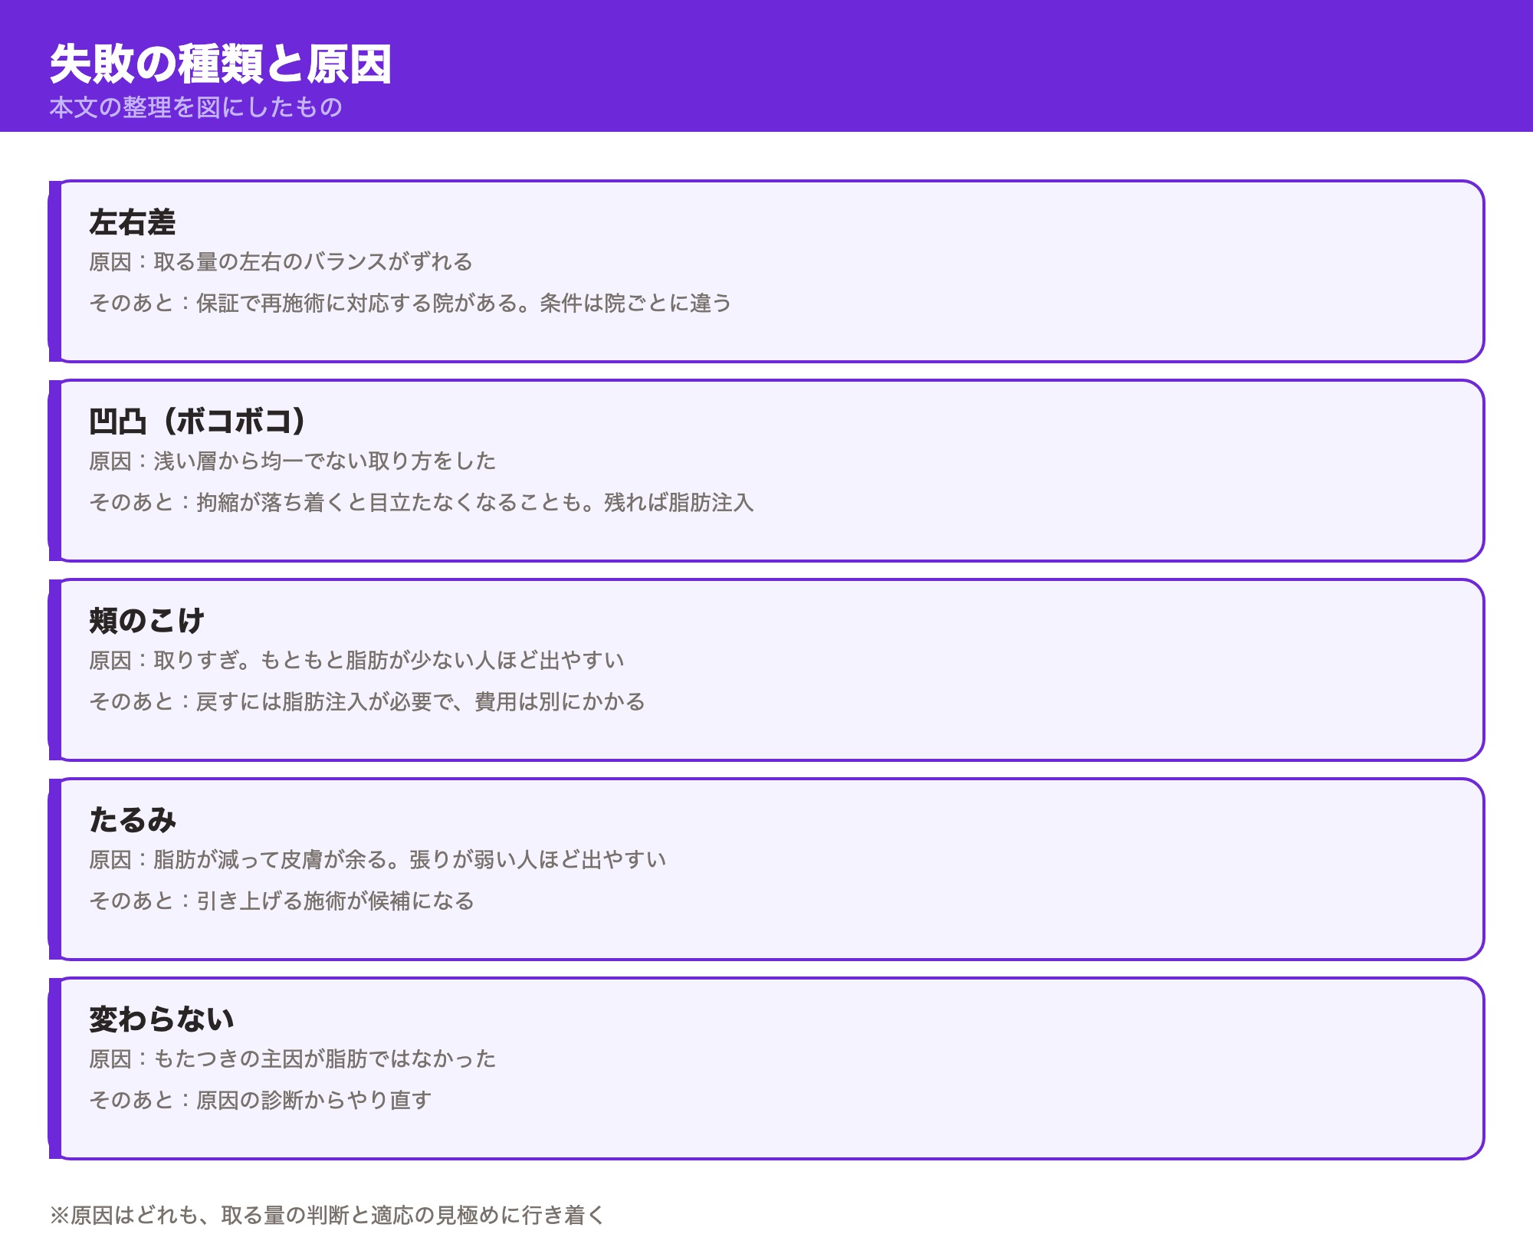The image size is (1533, 1257).
Task: Click the line そのあと:原因の診断からやり直す
Action: pos(261,1101)
